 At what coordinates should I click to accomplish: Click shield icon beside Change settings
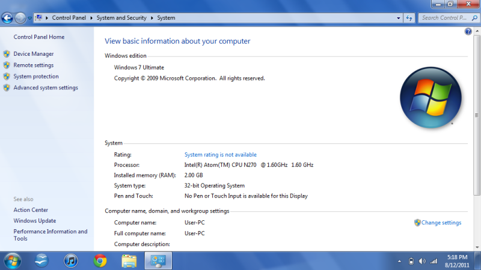pos(417,223)
